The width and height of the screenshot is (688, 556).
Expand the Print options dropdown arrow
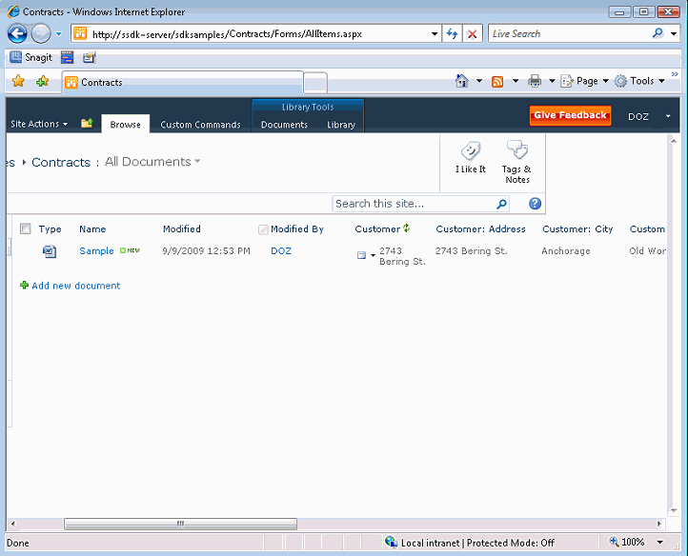pos(552,81)
